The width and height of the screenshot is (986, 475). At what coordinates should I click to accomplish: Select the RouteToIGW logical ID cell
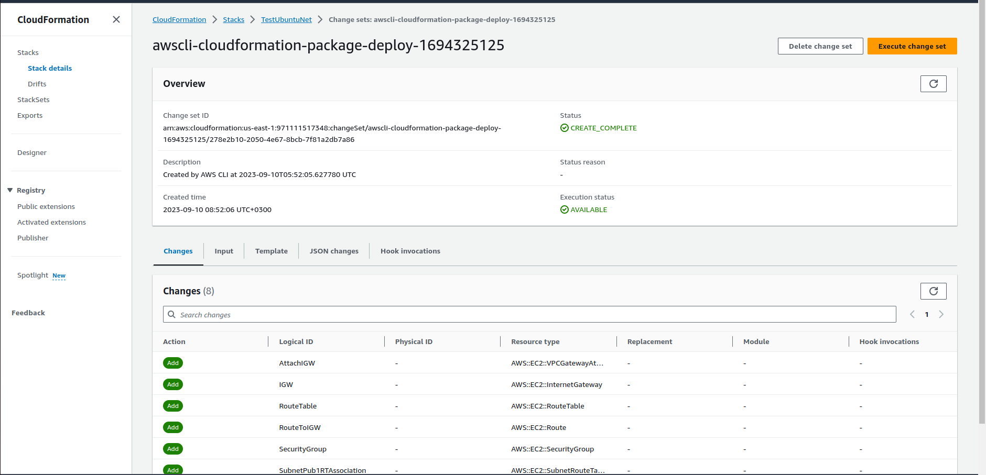pyautogui.click(x=300, y=427)
